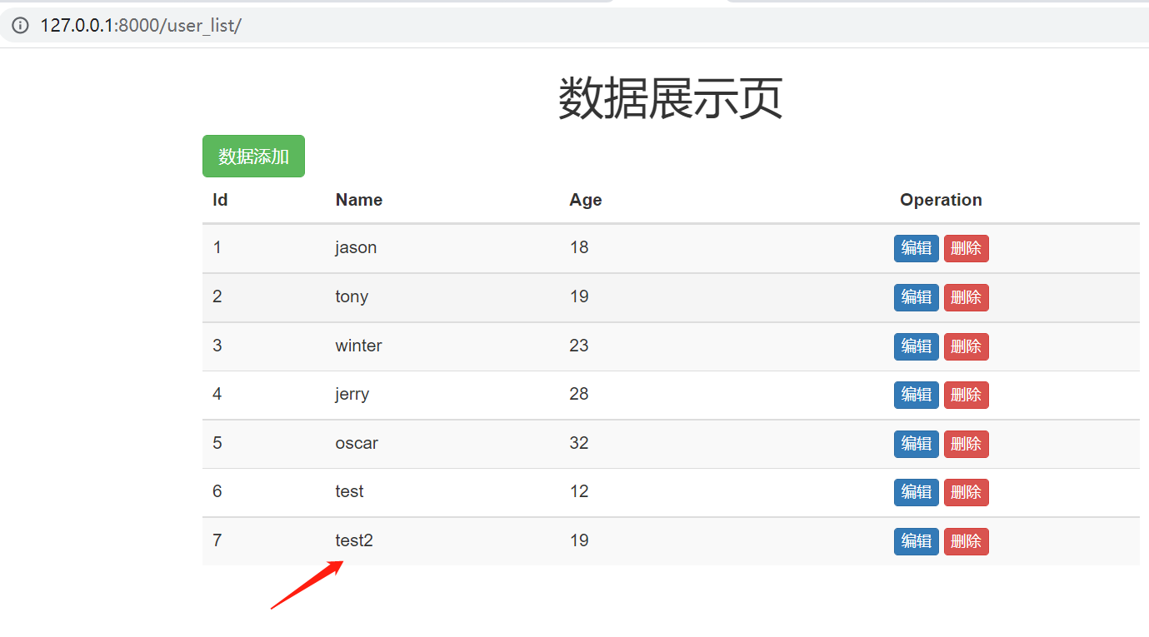This screenshot has height=637, width=1149.
Task: Delete the tony row
Action: 966,297
